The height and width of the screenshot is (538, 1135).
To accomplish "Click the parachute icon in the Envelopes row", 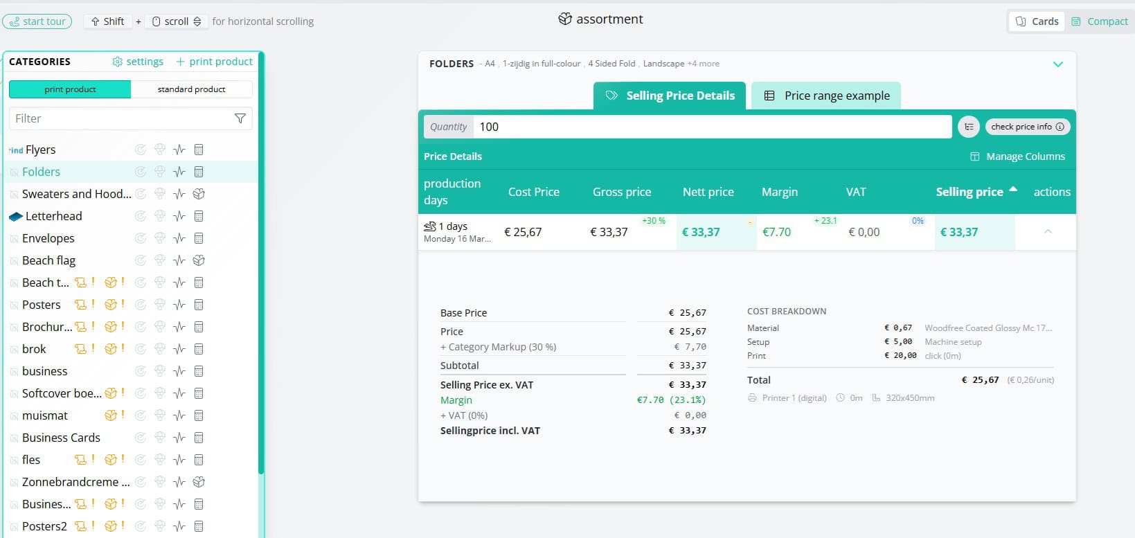I will 160,238.
